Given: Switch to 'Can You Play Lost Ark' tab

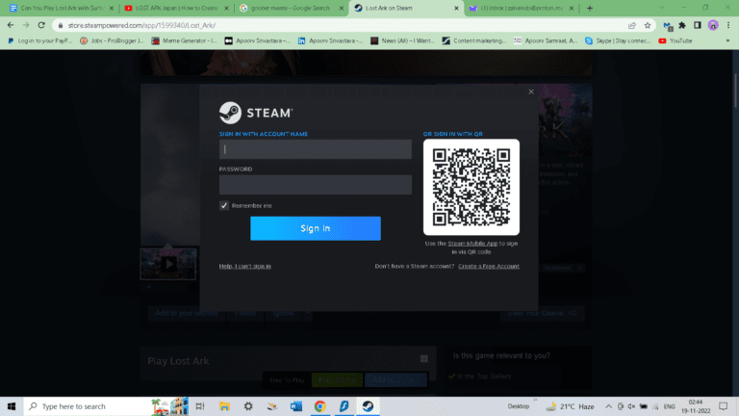Looking at the screenshot, I should click(62, 8).
